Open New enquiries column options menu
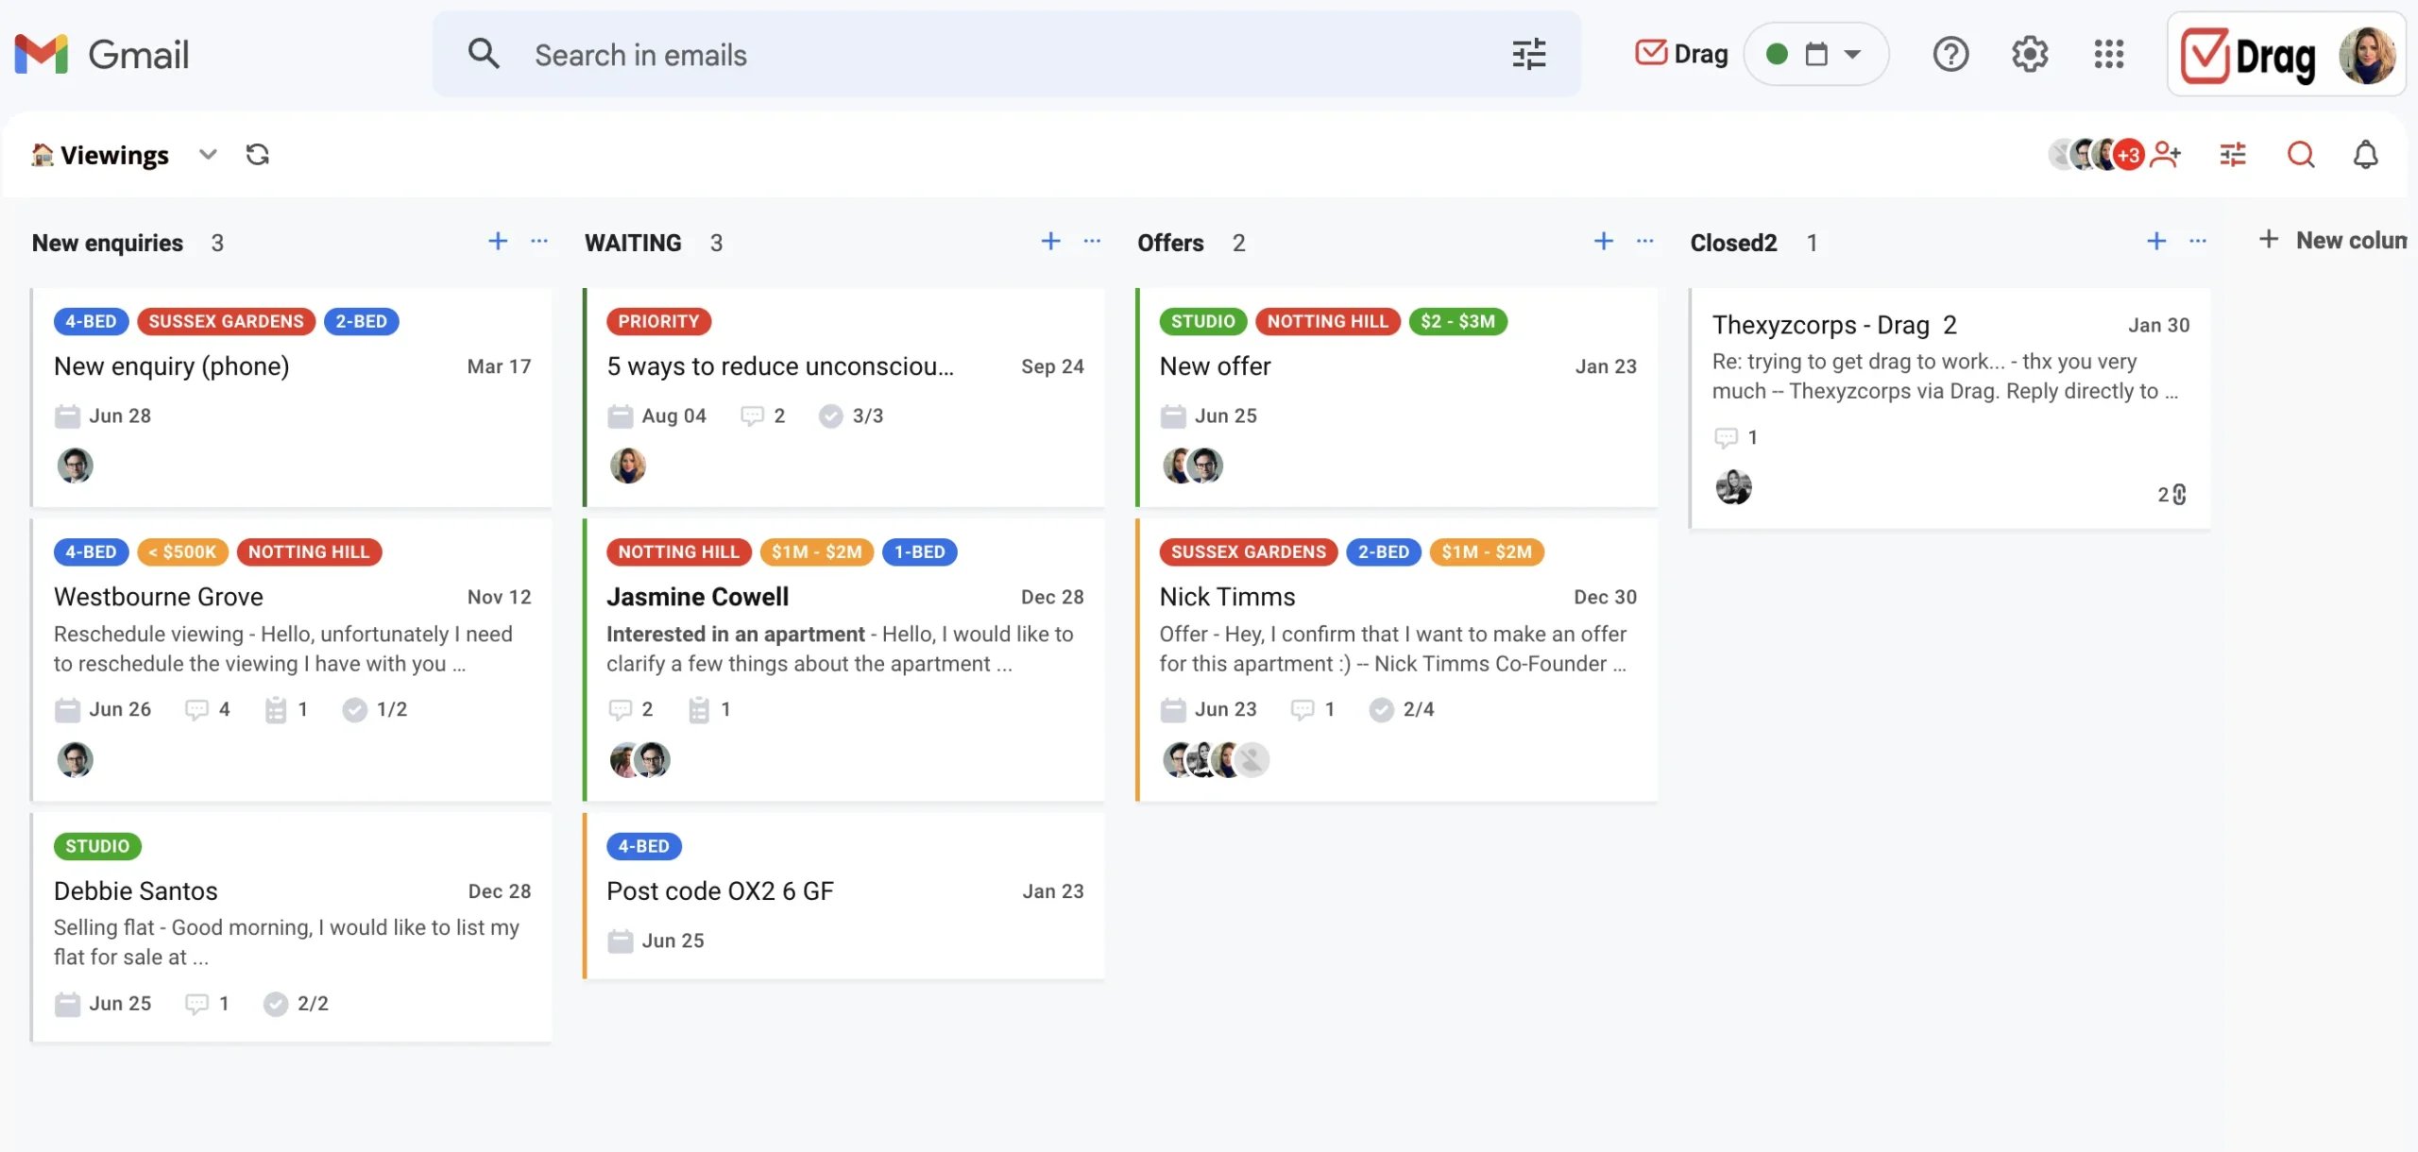 click(x=539, y=241)
